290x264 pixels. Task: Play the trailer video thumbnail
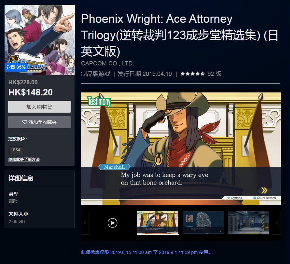point(112,223)
